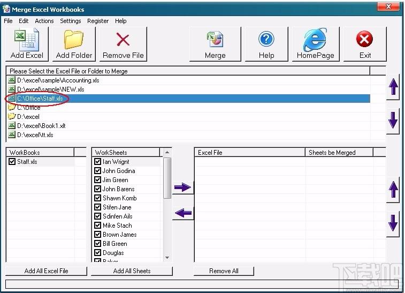Select the D:\excel\sample\Accounting.xls row

(x=188, y=80)
